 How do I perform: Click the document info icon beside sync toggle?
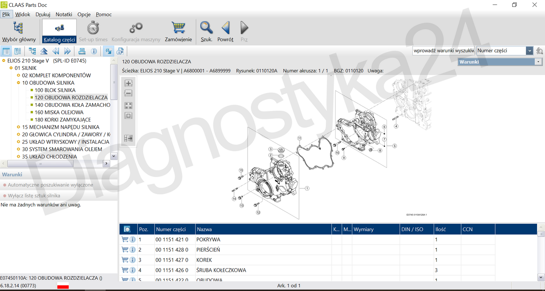120,51
